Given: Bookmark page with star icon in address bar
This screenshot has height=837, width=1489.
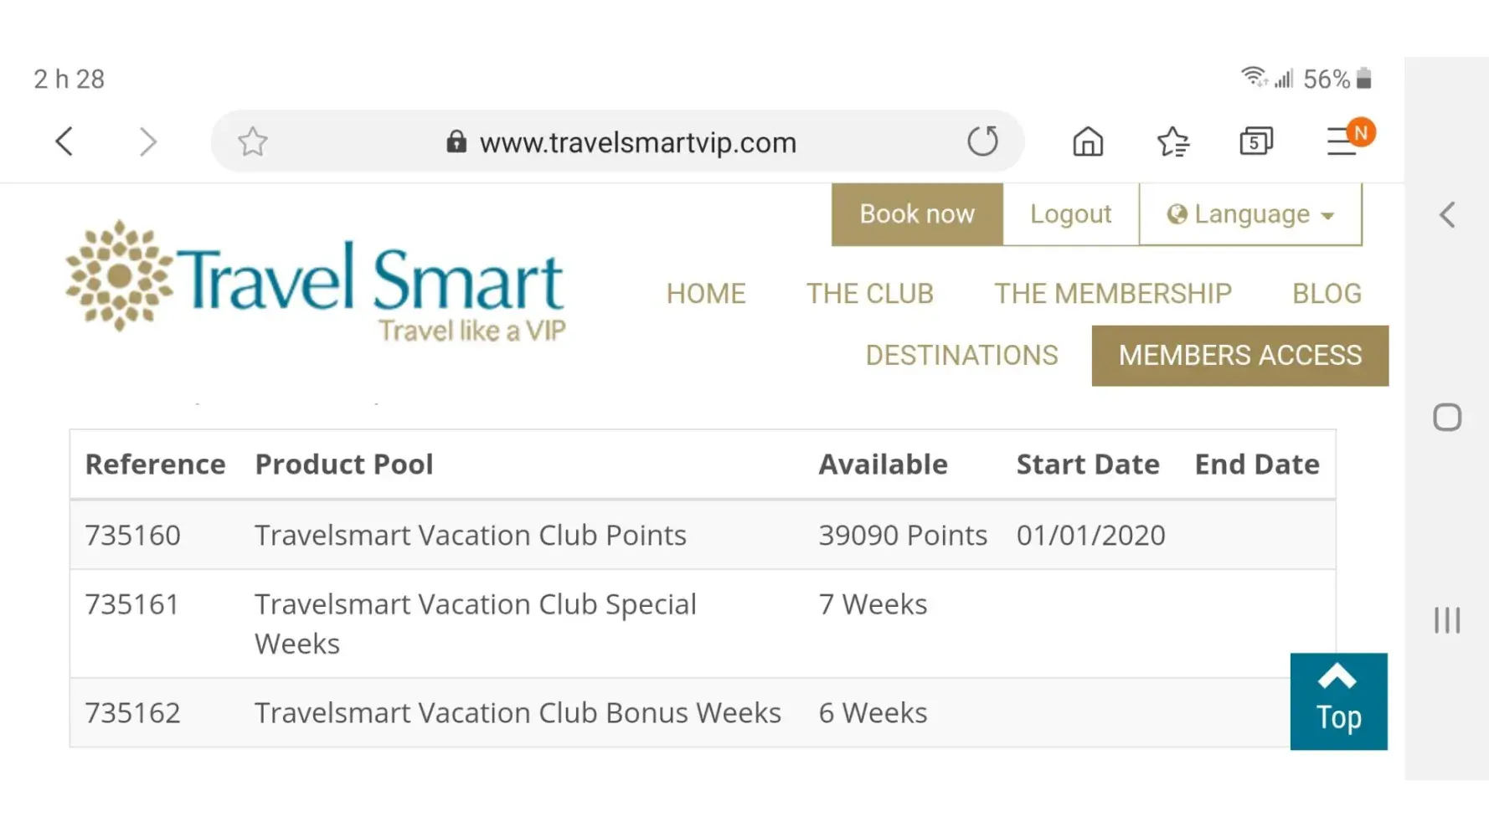Looking at the screenshot, I should click(252, 141).
